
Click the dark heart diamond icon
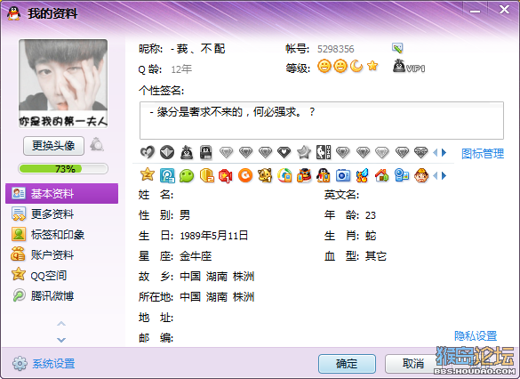click(x=284, y=152)
